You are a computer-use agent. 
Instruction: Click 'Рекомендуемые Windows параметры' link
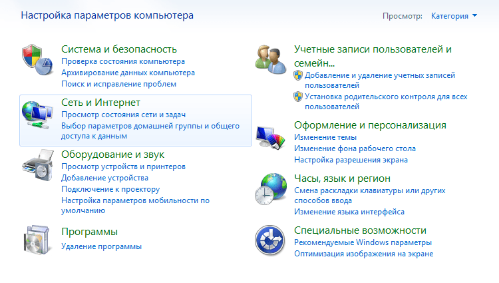pos(363,242)
